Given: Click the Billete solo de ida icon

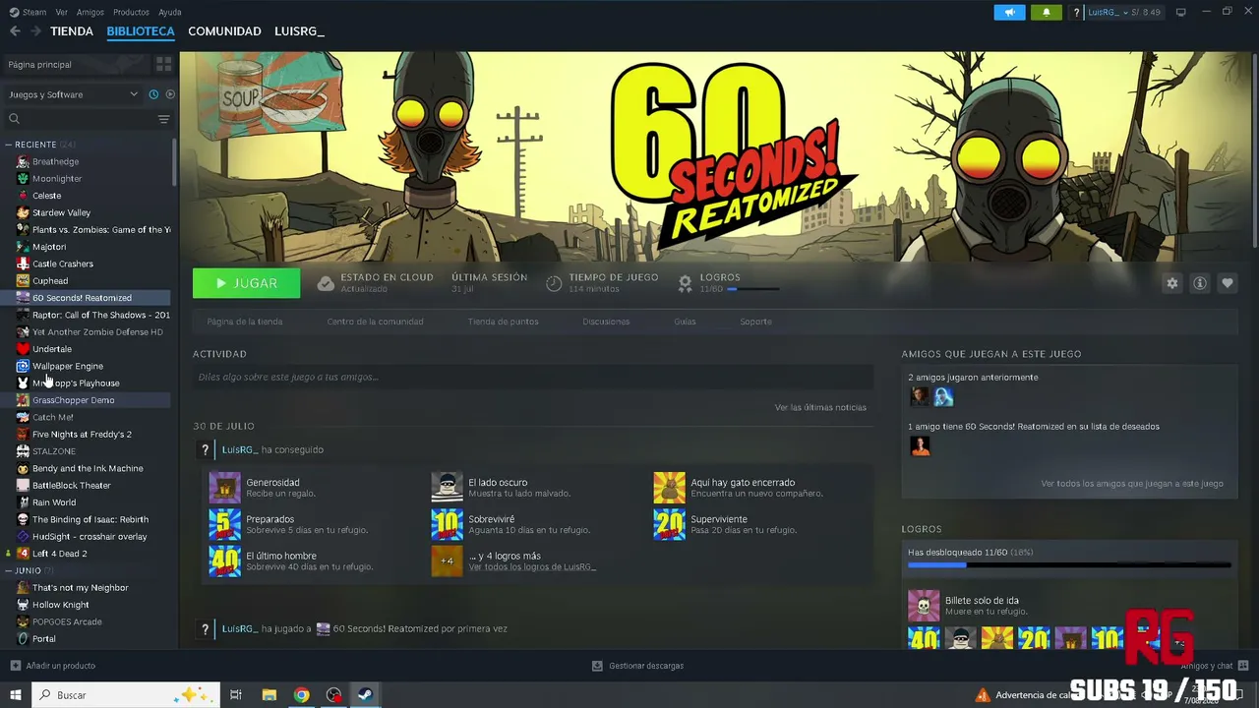Looking at the screenshot, I should pos(924,606).
